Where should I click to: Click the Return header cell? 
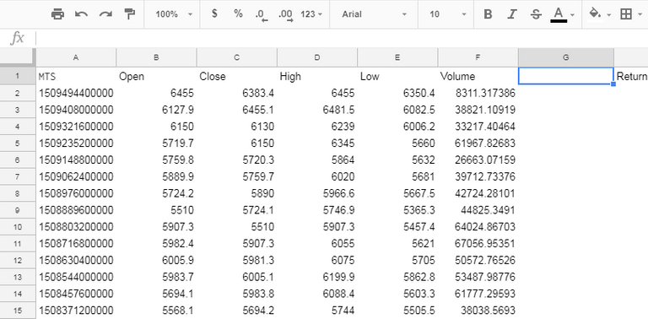coord(631,77)
